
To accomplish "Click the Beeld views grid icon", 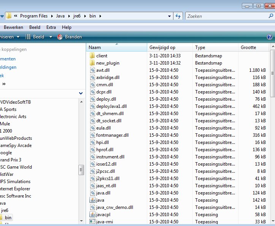I will point(28,37).
